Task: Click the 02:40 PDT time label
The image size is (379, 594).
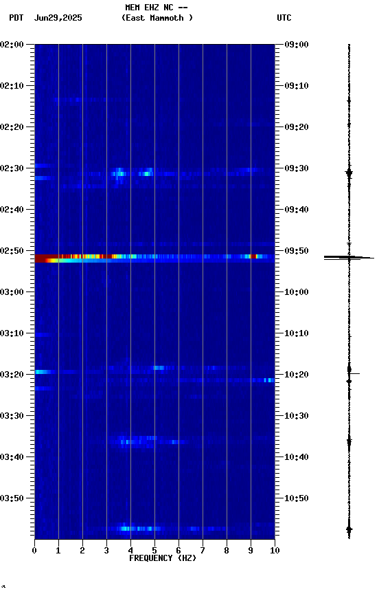Action: point(12,210)
